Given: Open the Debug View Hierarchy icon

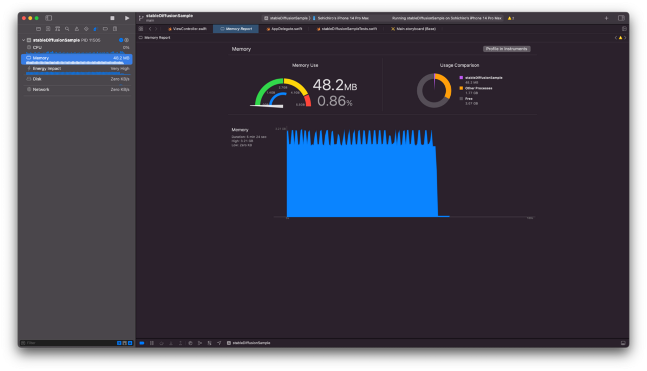Looking at the screenshot, I should point(190,343).
